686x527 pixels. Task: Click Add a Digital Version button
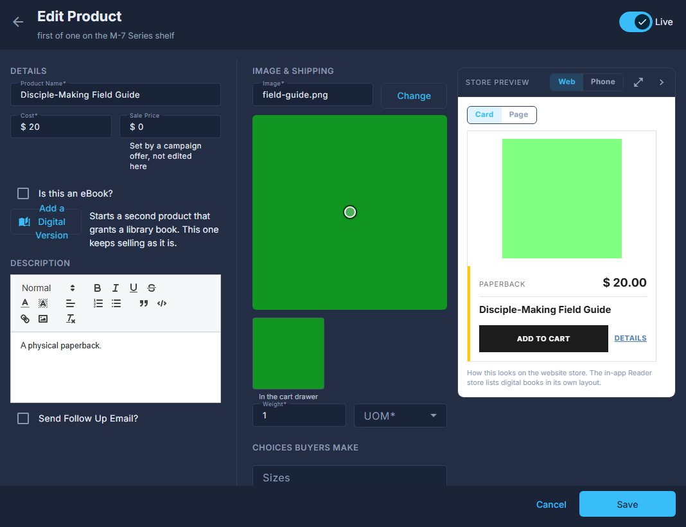46,222
